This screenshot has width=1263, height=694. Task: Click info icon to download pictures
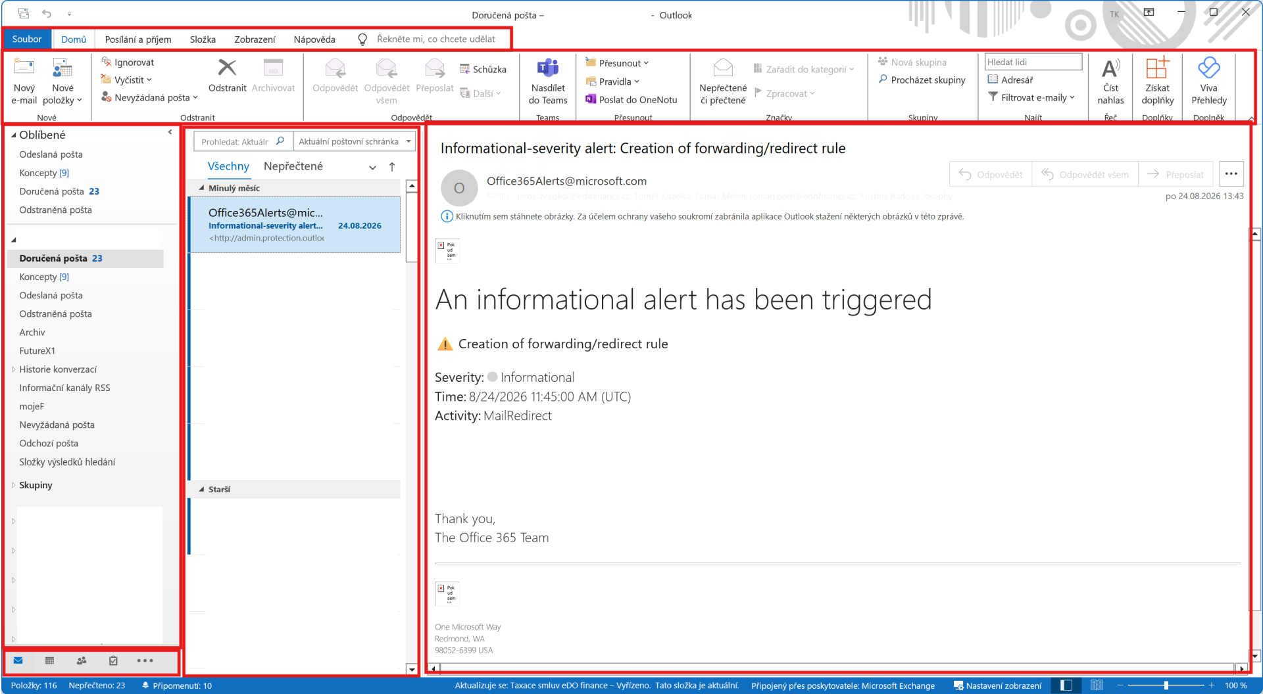[x=447, y=216]
